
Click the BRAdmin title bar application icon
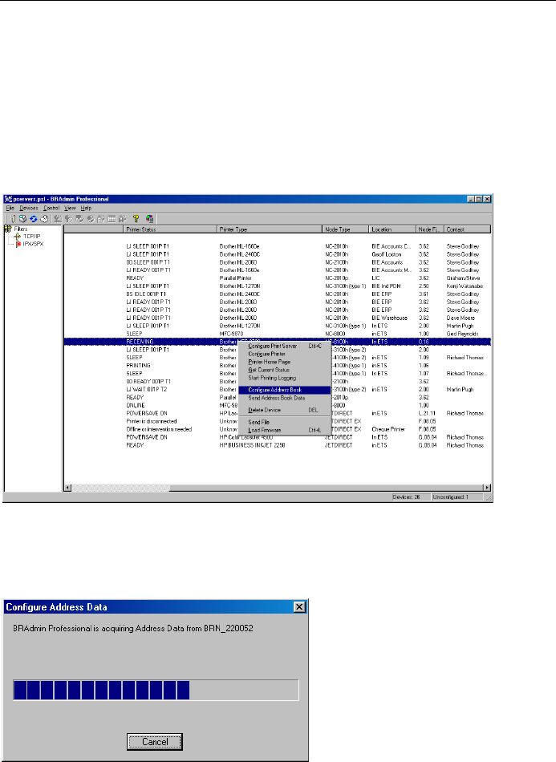coord(8,199)
